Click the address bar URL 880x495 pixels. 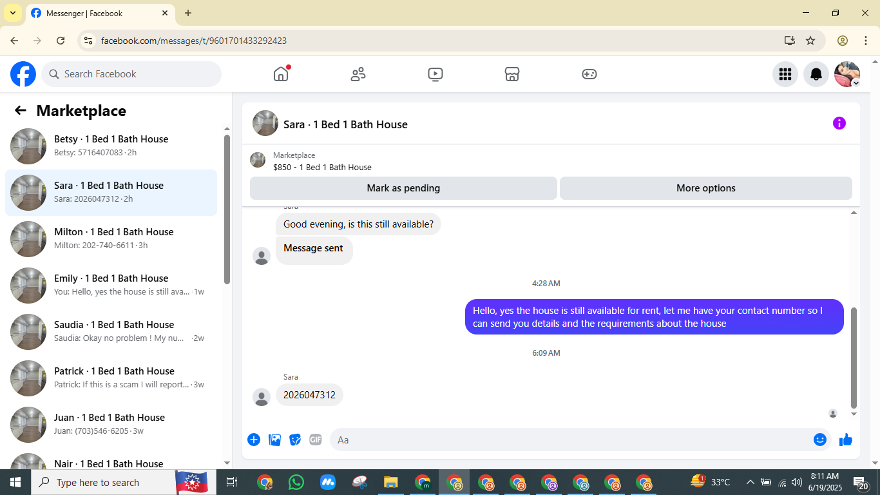(194, 41)
